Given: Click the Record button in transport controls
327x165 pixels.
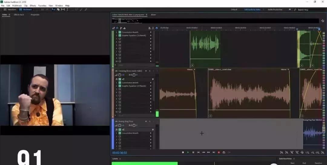Looking at the screenshot, I should coord(219,152).
